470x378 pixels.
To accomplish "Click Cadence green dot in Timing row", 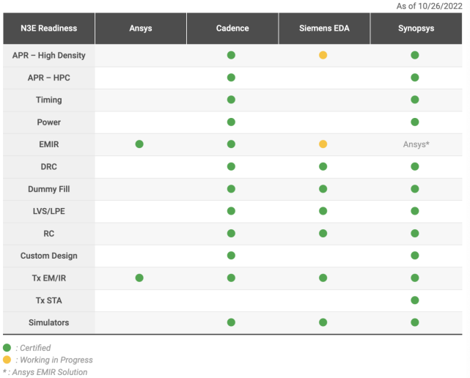I will (x=231, y=100).
